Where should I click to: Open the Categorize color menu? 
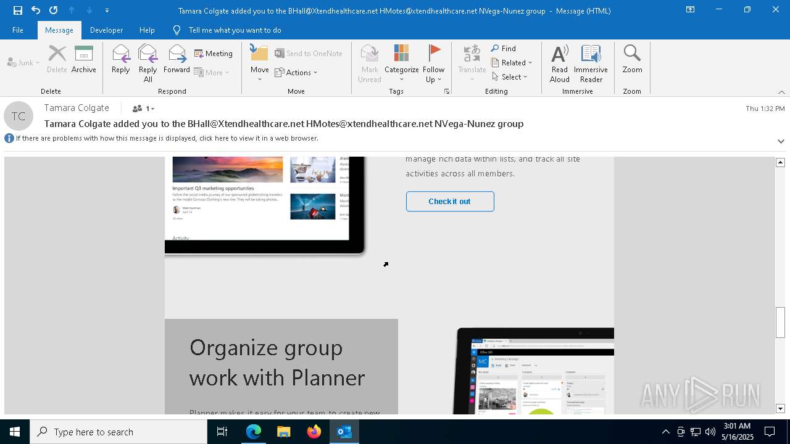[x=402, y=64]
